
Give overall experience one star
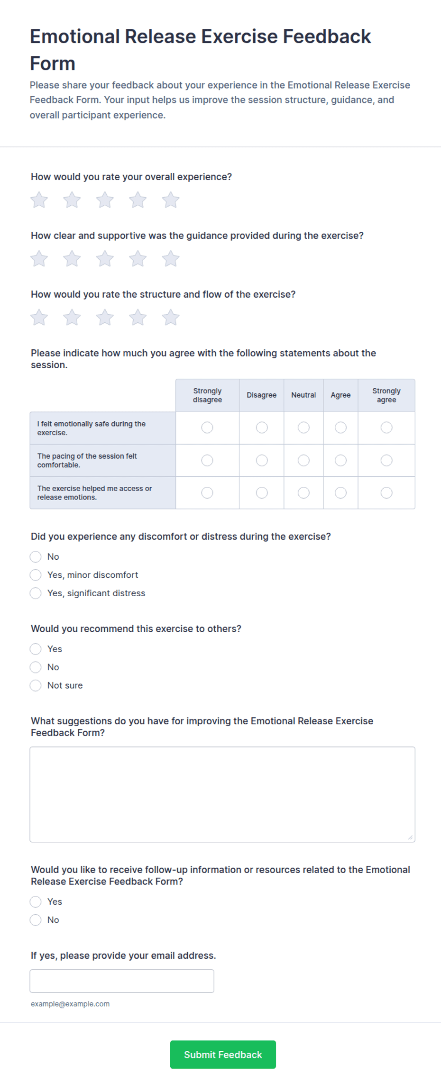pos(39,200)
